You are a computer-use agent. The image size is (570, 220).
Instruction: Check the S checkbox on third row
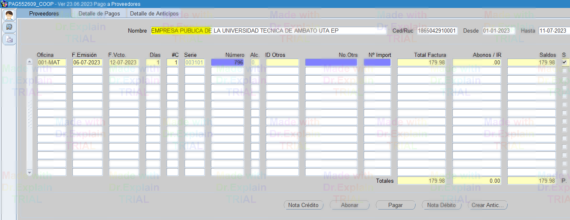coord(565,79)
